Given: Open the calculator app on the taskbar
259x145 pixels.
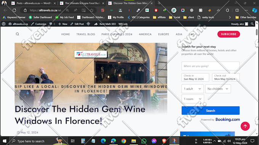Looking at the screenshot, I should [x=83, y=141].
